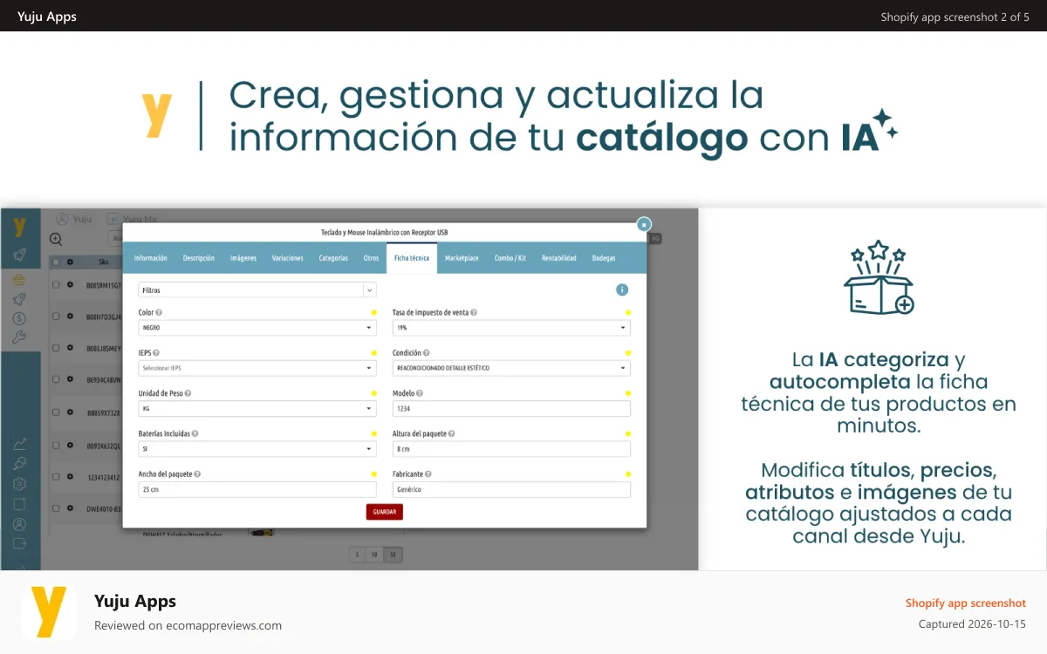Open the Otros tab

point(372,258)
